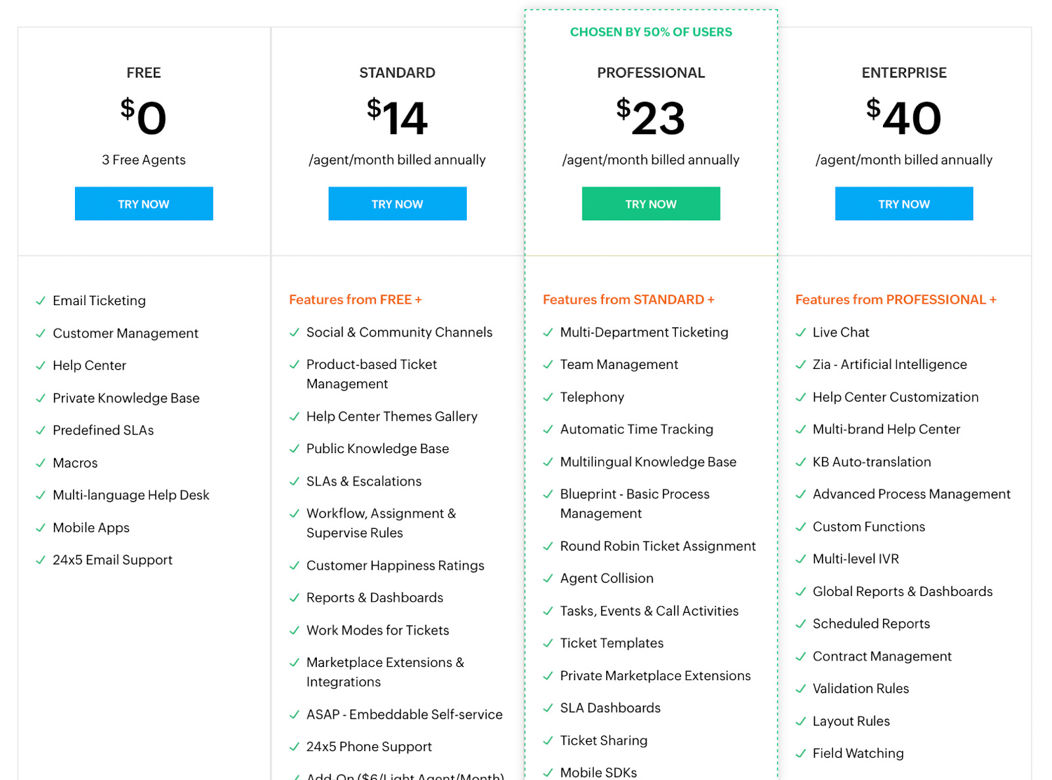Toggle the Customer Happiness Ratings checkmark
The width and height of the screenshot is (1052, 780).
click(293, 566)
